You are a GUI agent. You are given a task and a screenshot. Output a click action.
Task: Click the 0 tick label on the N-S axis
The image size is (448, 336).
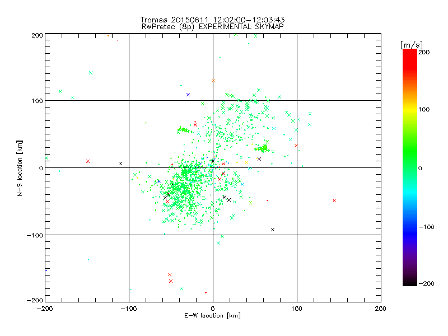41,168
